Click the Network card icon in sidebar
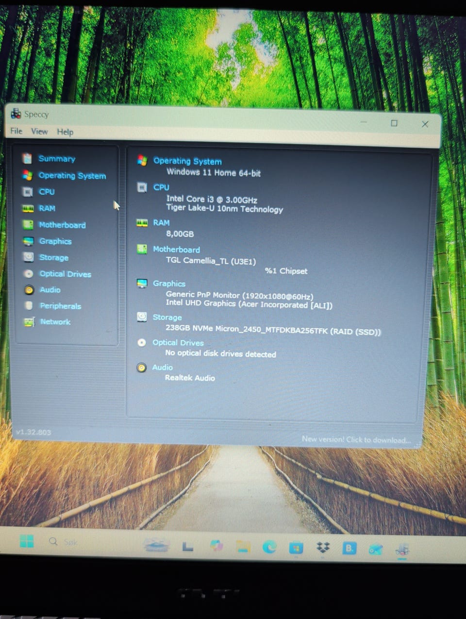The width and height of the screenshot is (466, 619). [29, 321]
